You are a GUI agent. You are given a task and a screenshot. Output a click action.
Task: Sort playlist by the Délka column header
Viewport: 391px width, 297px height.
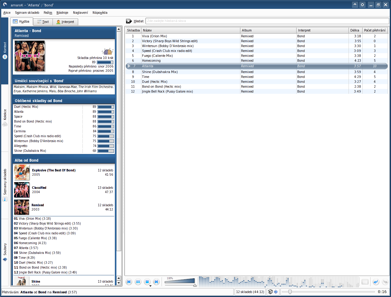pos(356,30)
